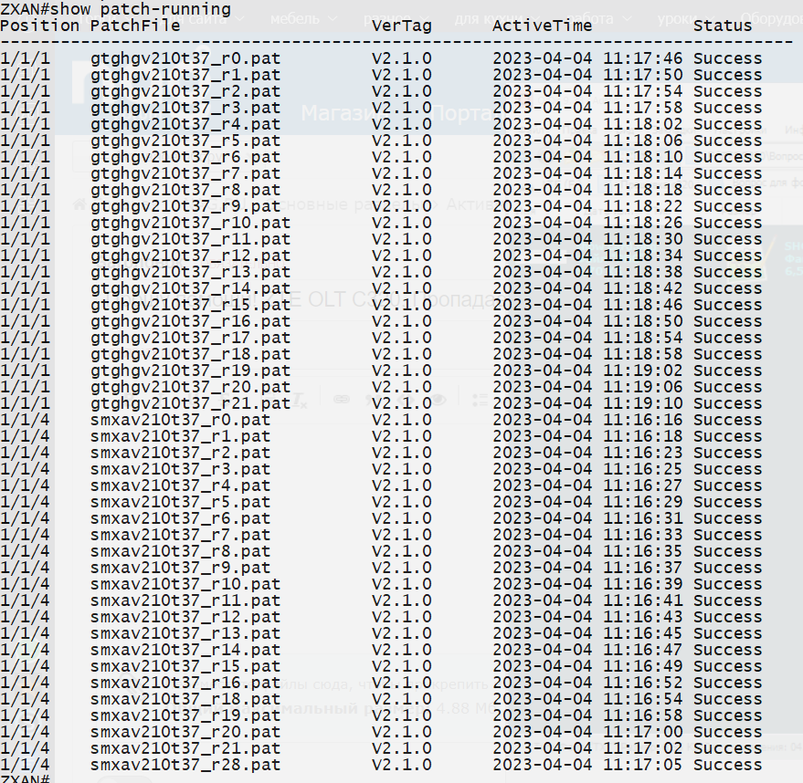Select gtghgv210t37_r4.pat entry
This screenshot has height=783, width=803.
[x=185, y=124]
